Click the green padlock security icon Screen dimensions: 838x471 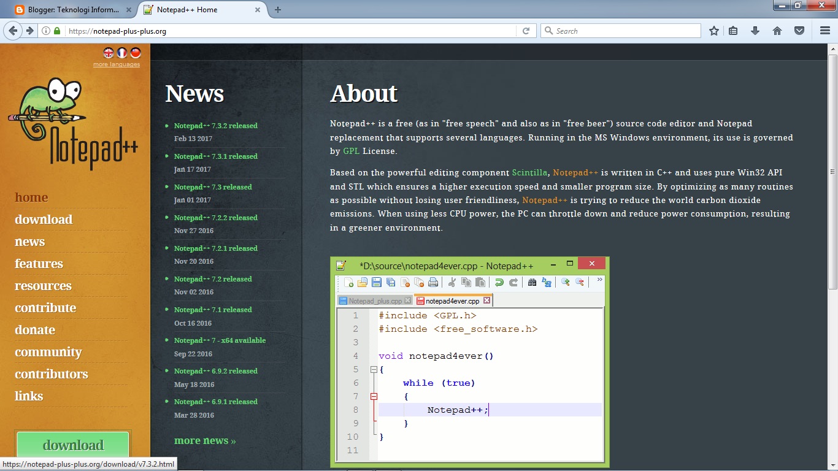[57, 31]
